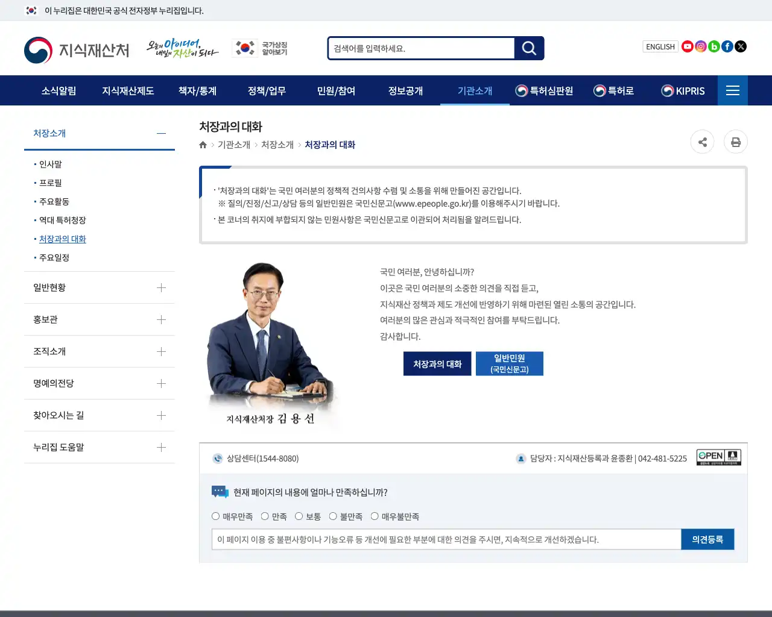
Task: Select the 매우불만족 option
Action: [x=375, y=516]
